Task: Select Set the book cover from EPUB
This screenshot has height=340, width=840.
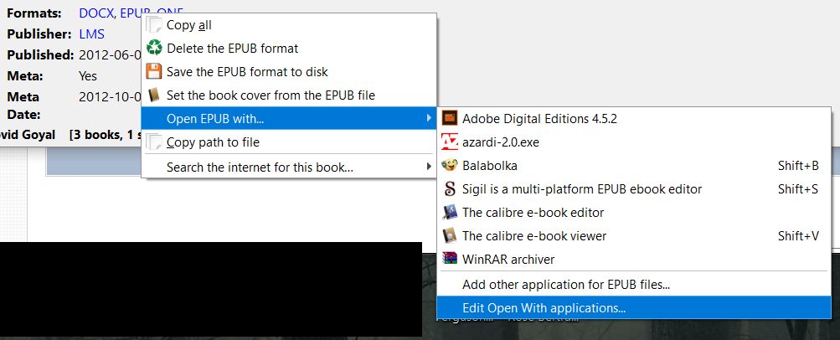Action: pos(271,95)
